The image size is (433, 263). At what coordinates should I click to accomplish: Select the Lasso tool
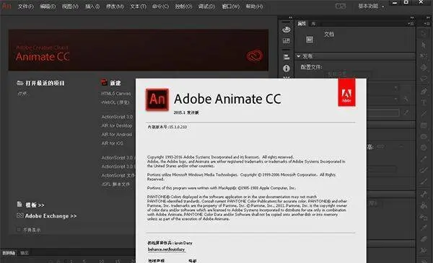pyautogui.click(x=424, y=79)
